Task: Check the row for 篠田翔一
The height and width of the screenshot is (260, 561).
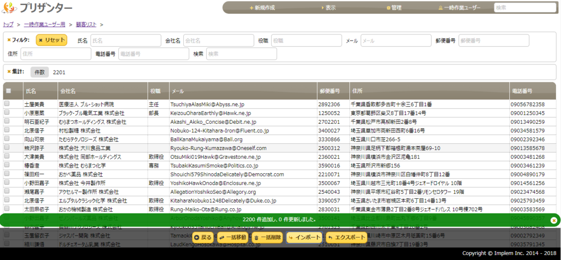Action: pyautogui.click(x=7, y=174)
